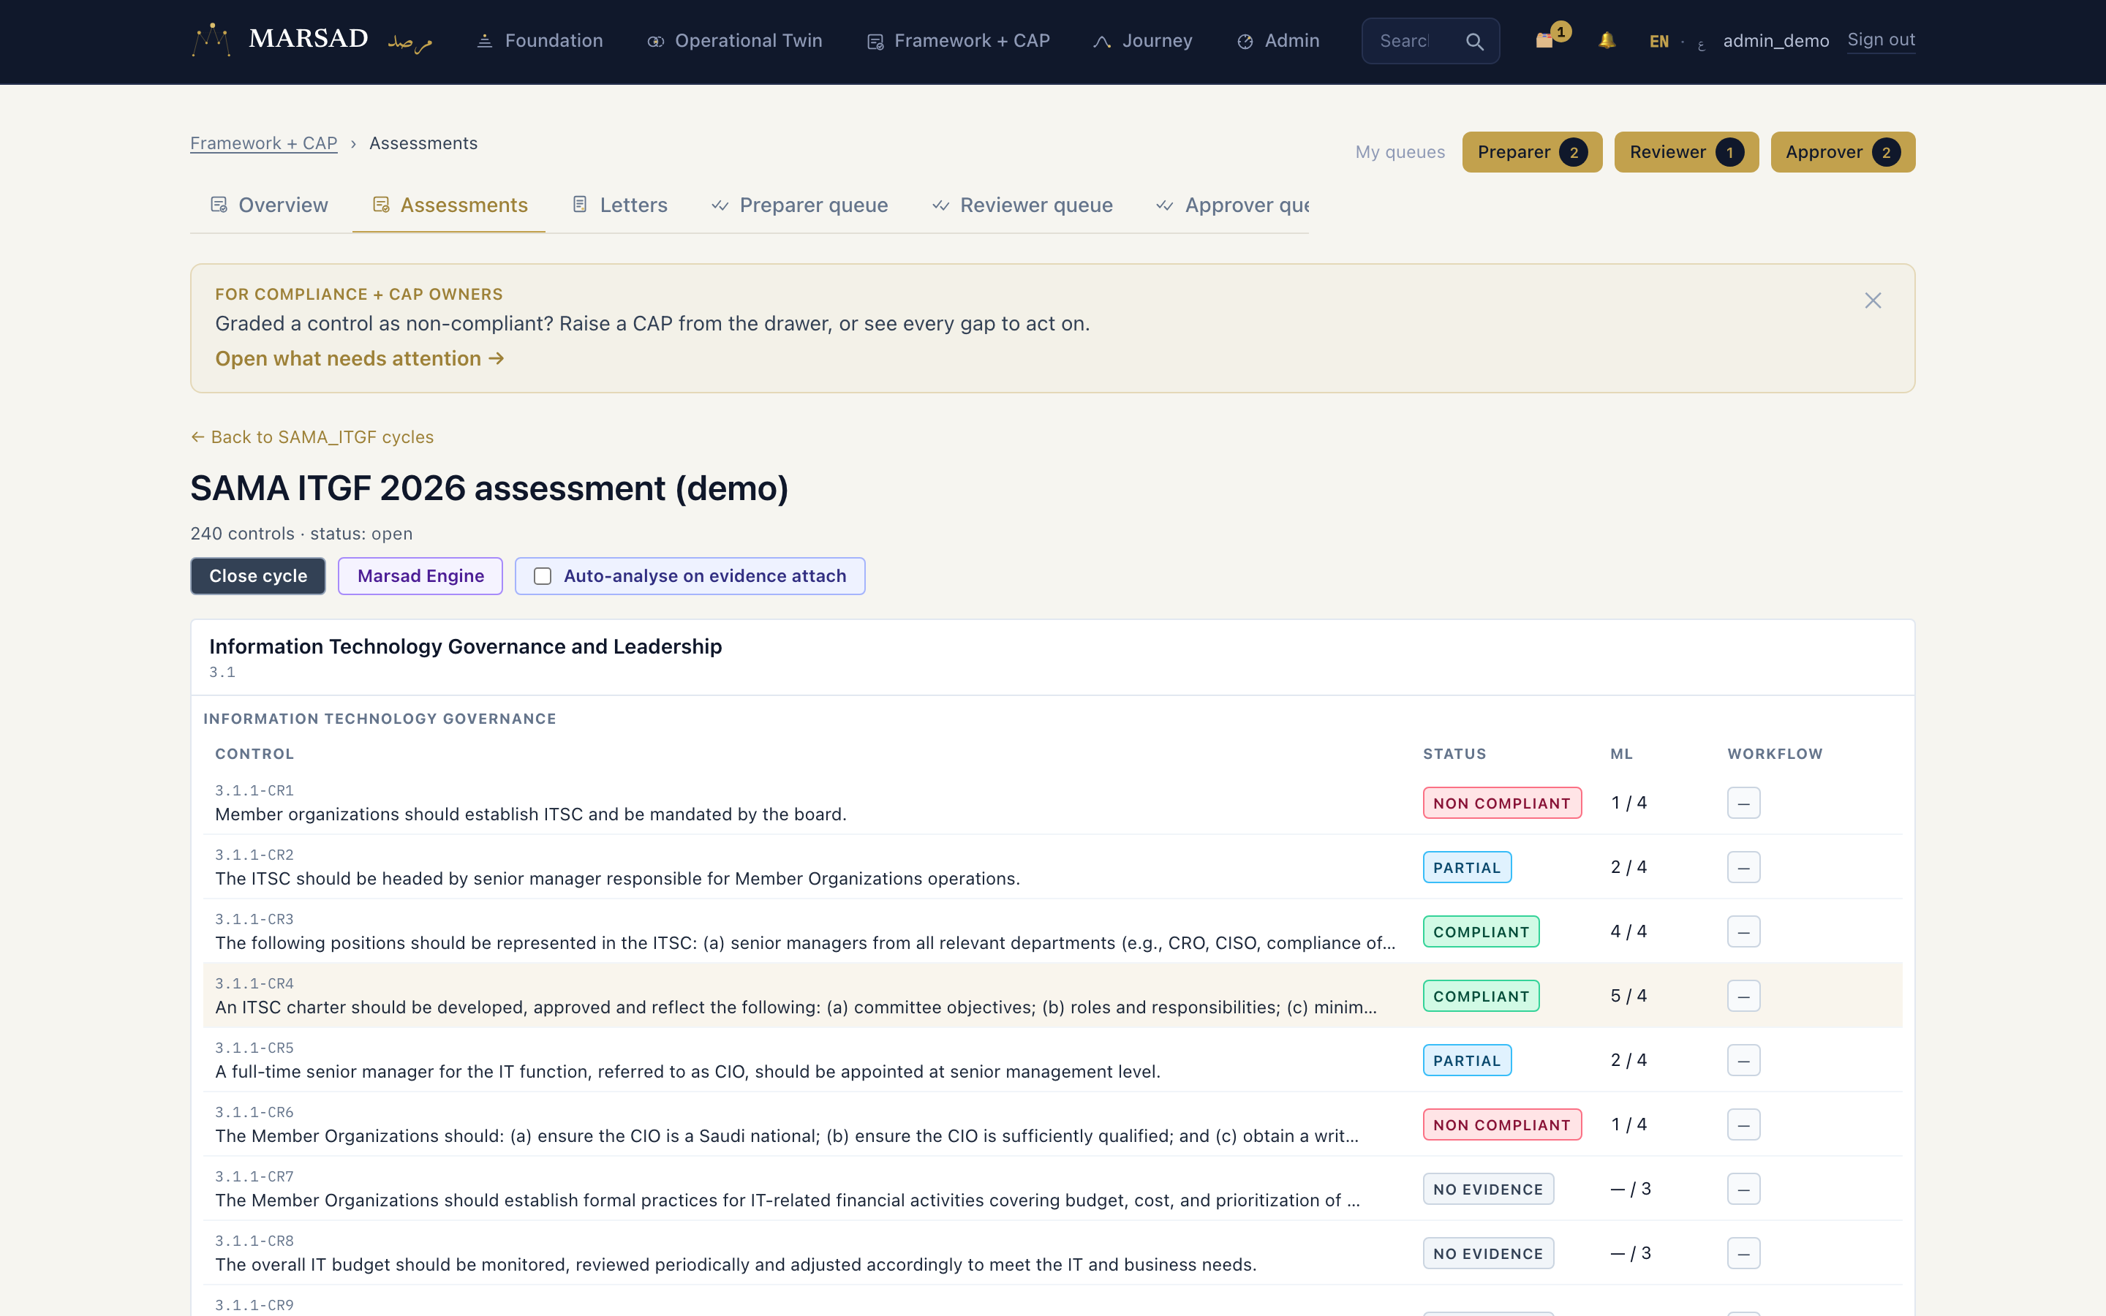Open the Reviewer queue tab

(x=1022, y=205)
